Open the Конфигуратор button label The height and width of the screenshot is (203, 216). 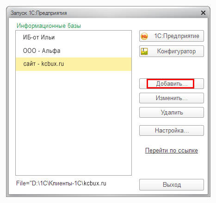pyautogui.click(x=176, y=51)
